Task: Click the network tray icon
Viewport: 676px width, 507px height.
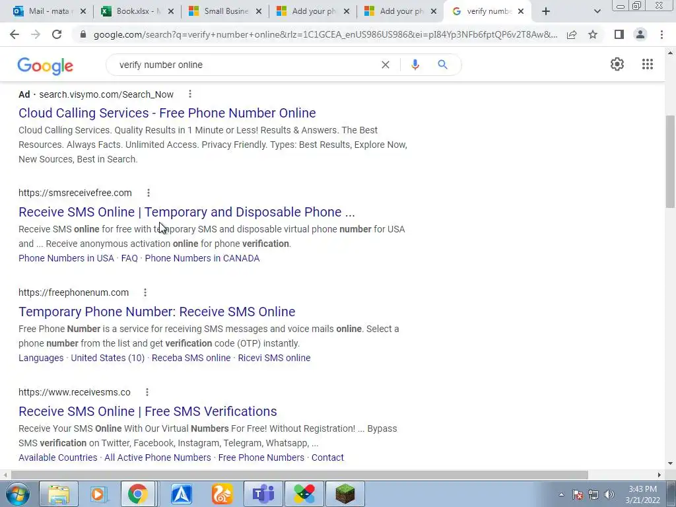Action: tap(593, 494)
